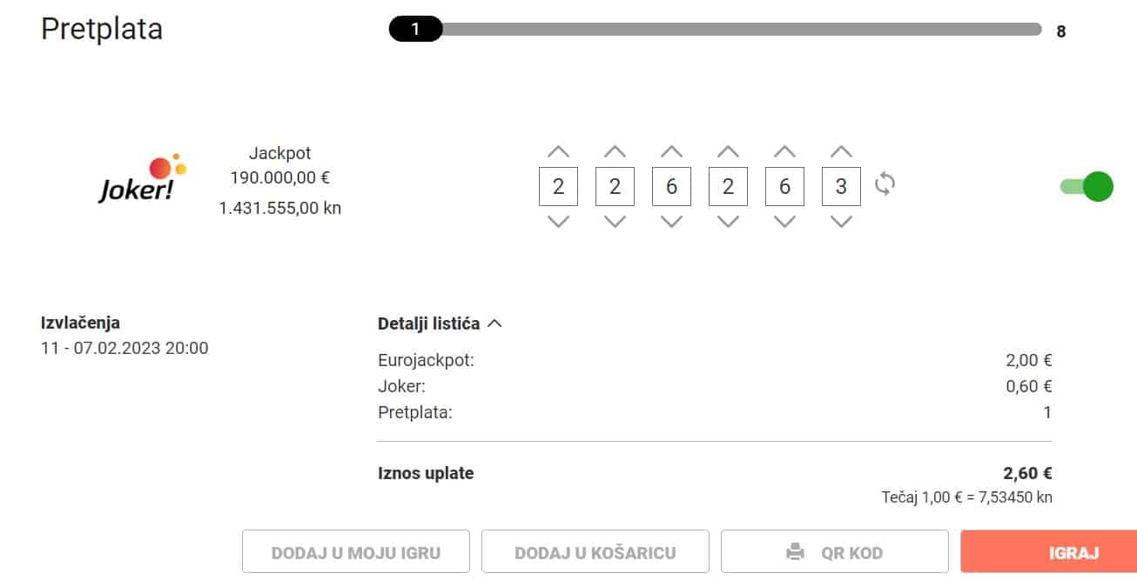Click the IGRAJ play button

[x=1048, y=552]
